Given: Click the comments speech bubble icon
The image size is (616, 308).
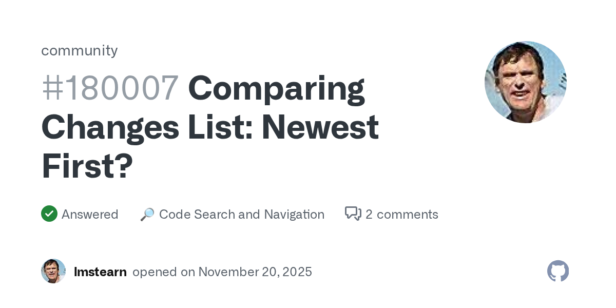Looking at the screenshot, I should [x=353, y=214].
